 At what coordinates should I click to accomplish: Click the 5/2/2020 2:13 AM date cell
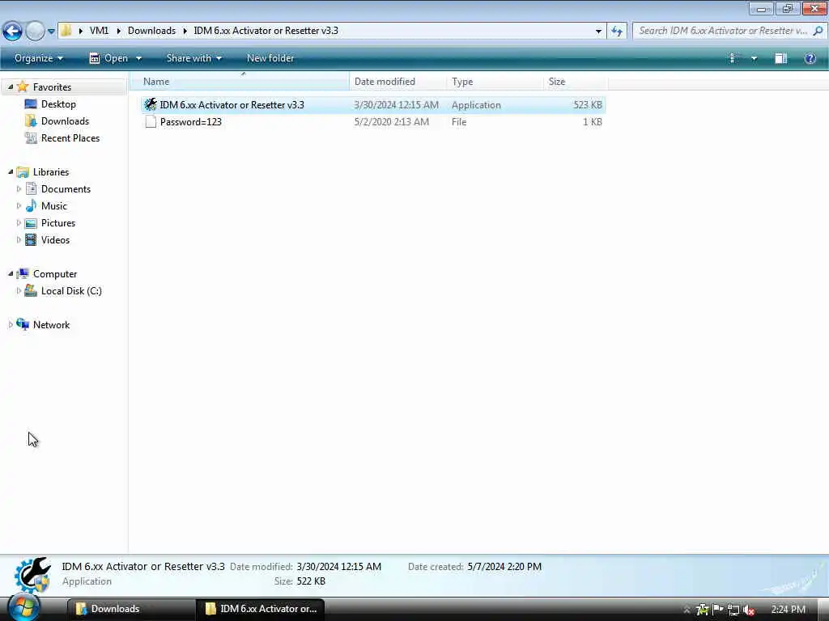pos(391,122)
